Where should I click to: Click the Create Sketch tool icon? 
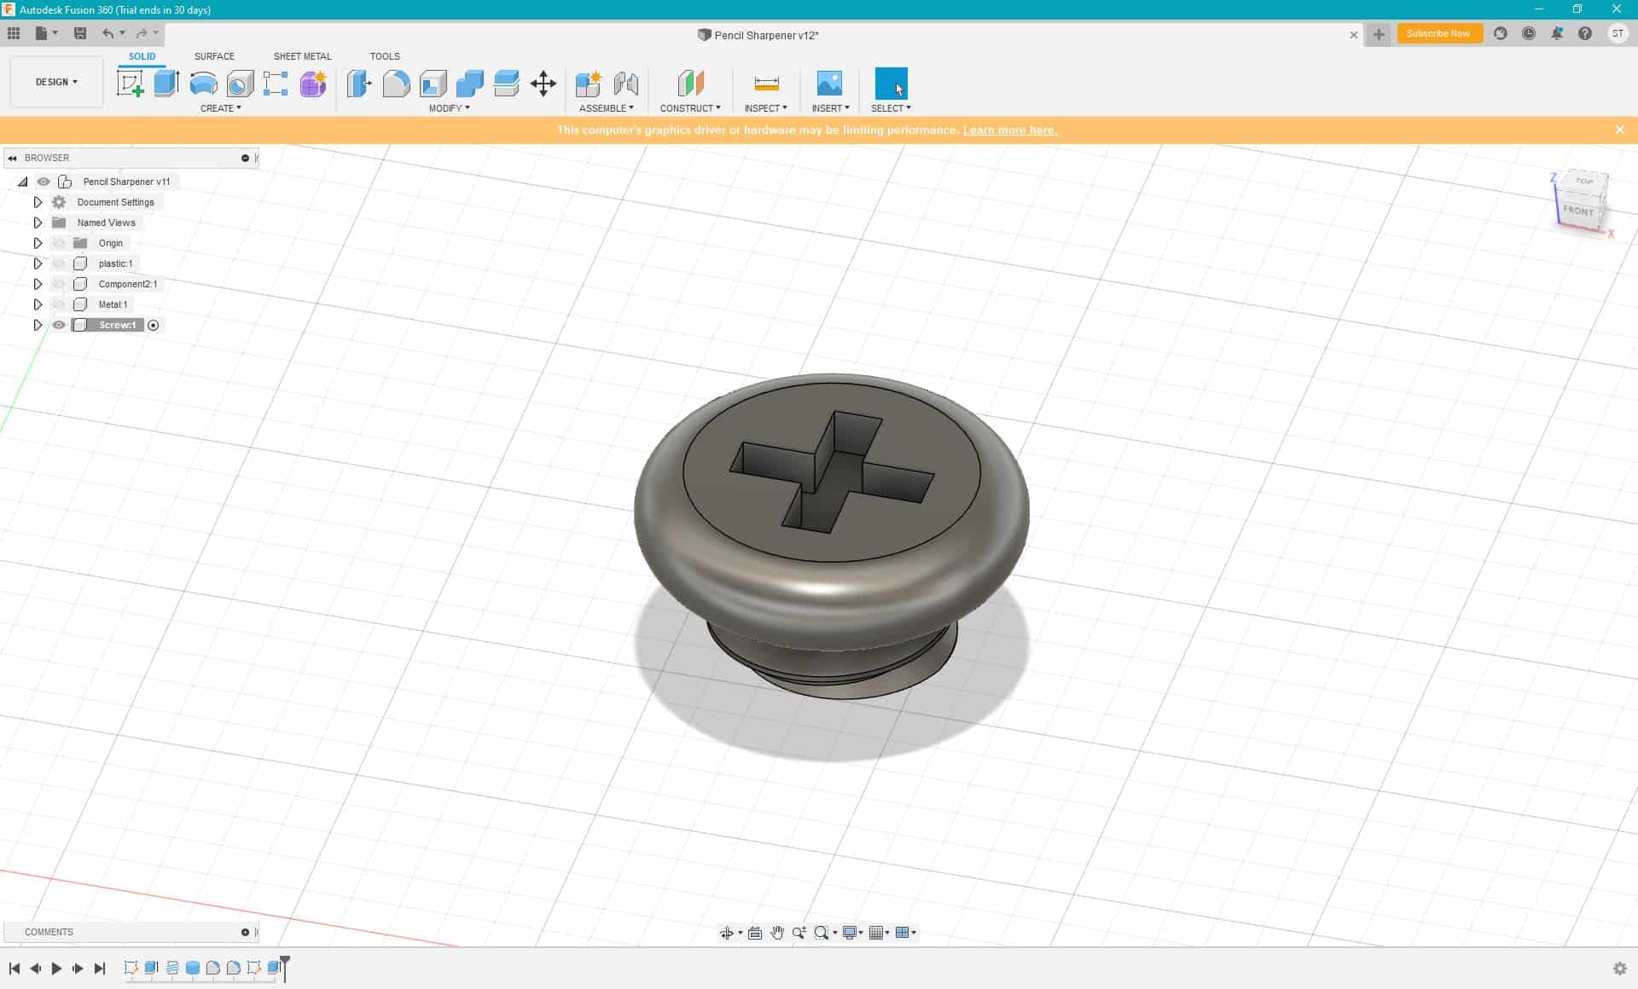point(130,84)
